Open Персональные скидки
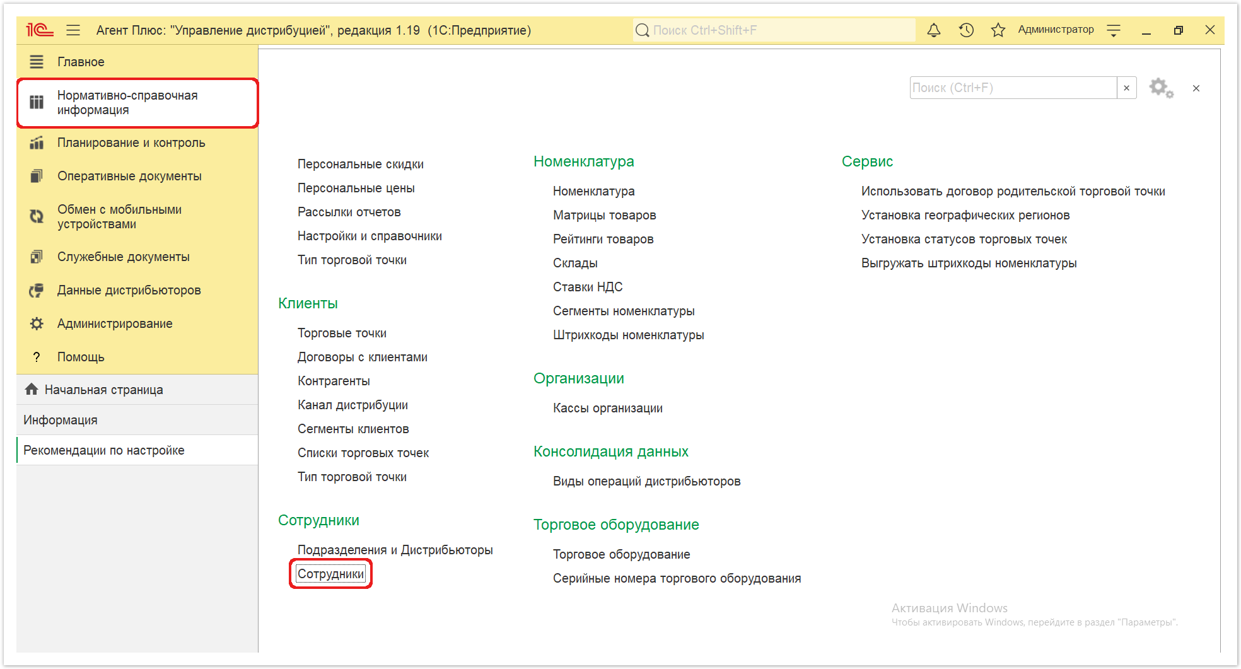This screenshot has height=669, width=1241. 361,164
